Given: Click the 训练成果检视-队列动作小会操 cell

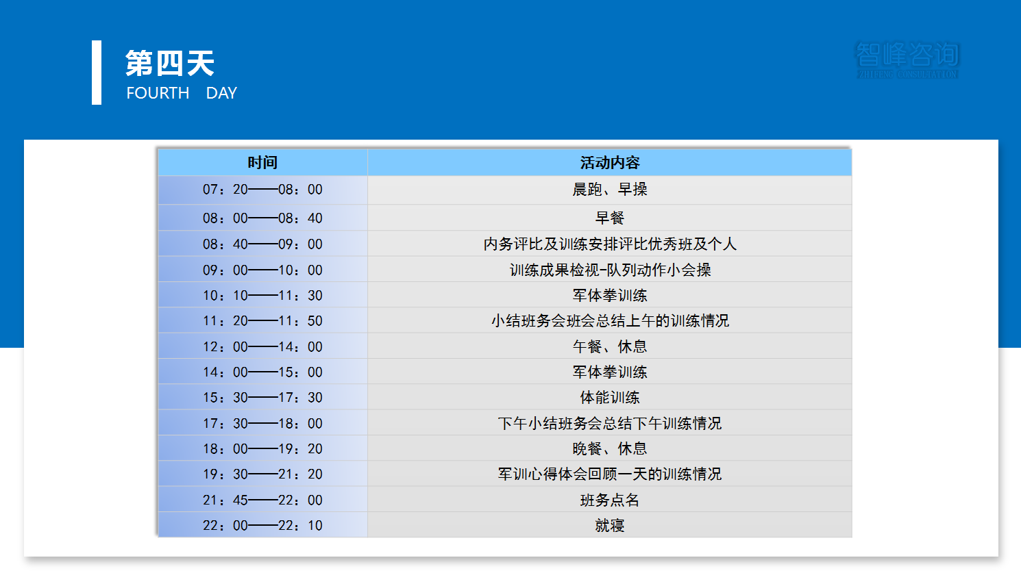Looking at the screenshot, I should pos(609,270).
